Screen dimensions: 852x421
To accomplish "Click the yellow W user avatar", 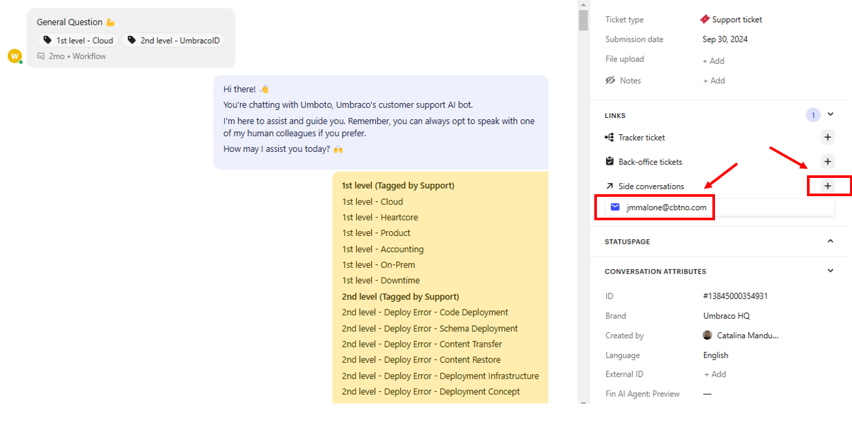I will 14,56.
